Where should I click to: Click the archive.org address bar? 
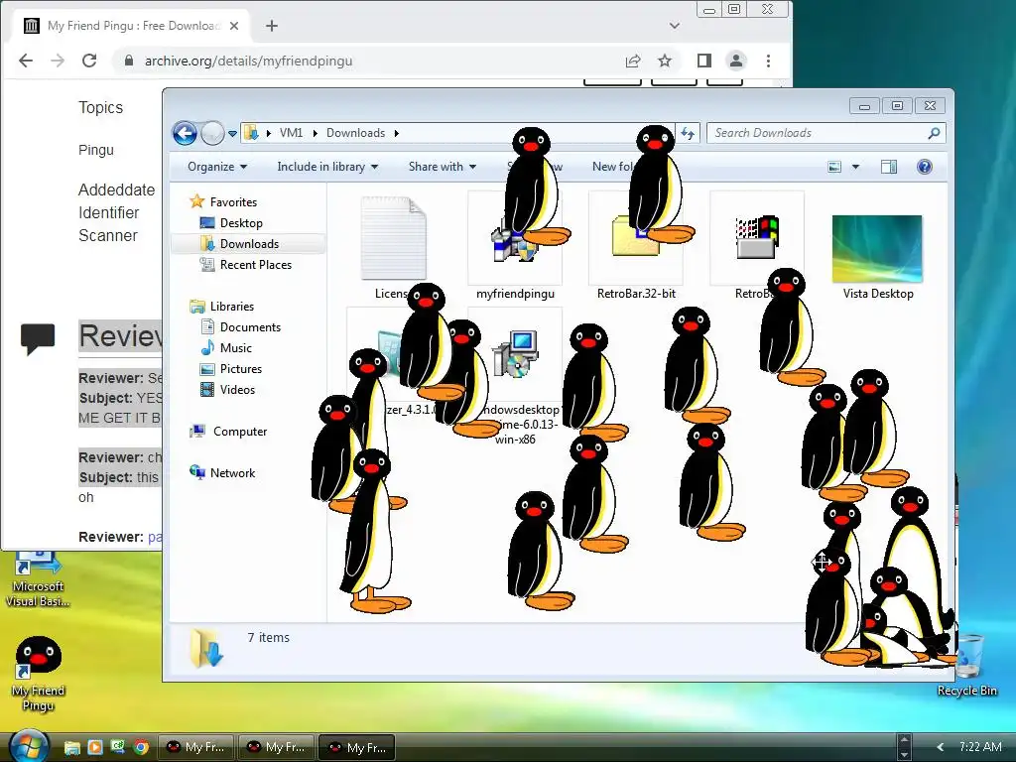(x=369, y=61)
